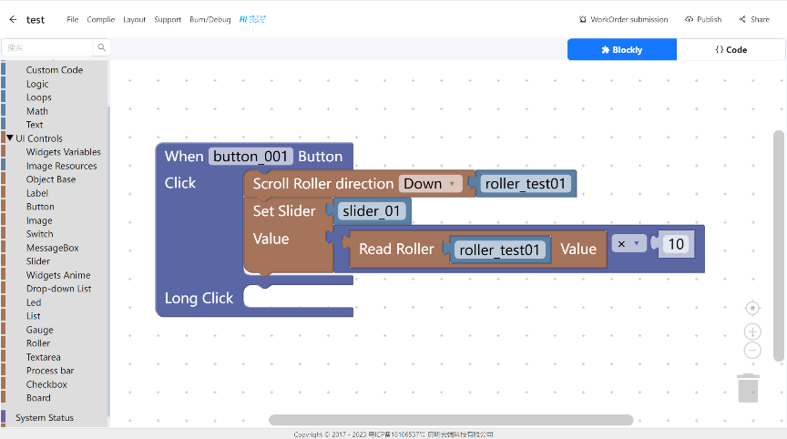This screenshot has width=787, height=439.
Task: Open the Support menu
Action: (168, 19)
